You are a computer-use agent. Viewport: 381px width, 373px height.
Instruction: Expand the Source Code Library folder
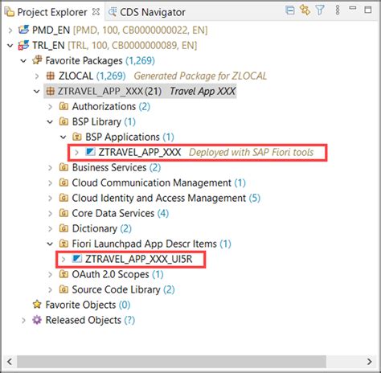coord(50,289)
